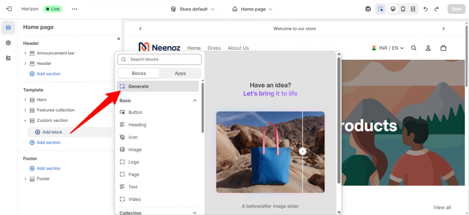Select the Announcement bar tree item

coord(56,53)
